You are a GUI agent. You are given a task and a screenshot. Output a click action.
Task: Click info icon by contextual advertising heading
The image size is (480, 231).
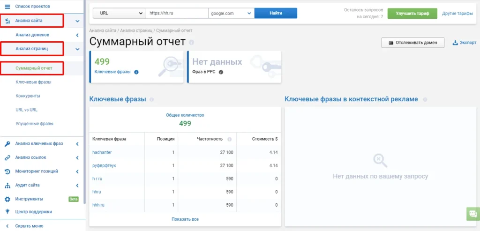[x=425, y=99]
